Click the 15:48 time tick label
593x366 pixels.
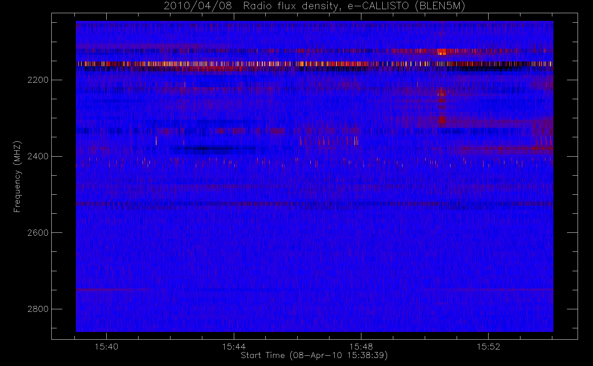point(361,347)
